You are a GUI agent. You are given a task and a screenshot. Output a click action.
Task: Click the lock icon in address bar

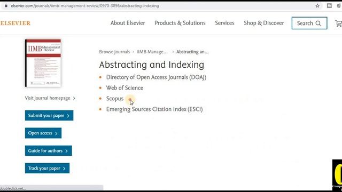[6, 6]
